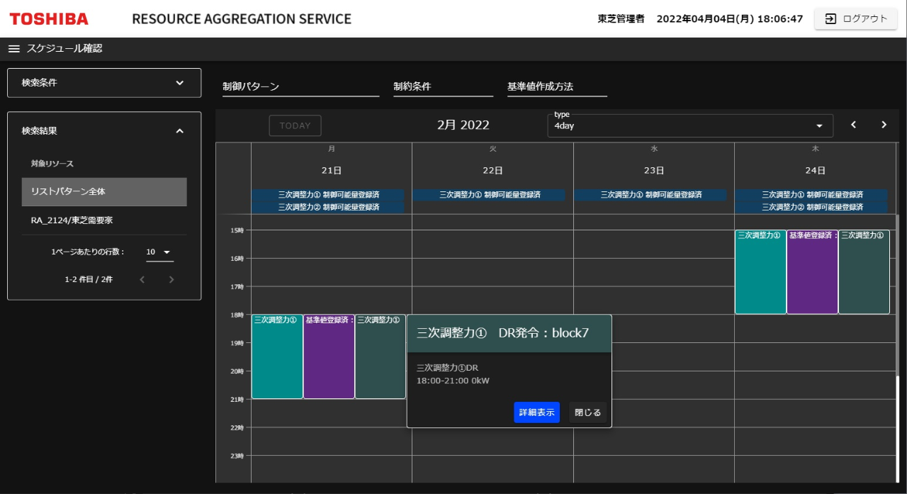Open 三次調整力① 制御可能量登録済 bar on 23日
The height and width of the screenshot is (494, 907).
(650, 194)
